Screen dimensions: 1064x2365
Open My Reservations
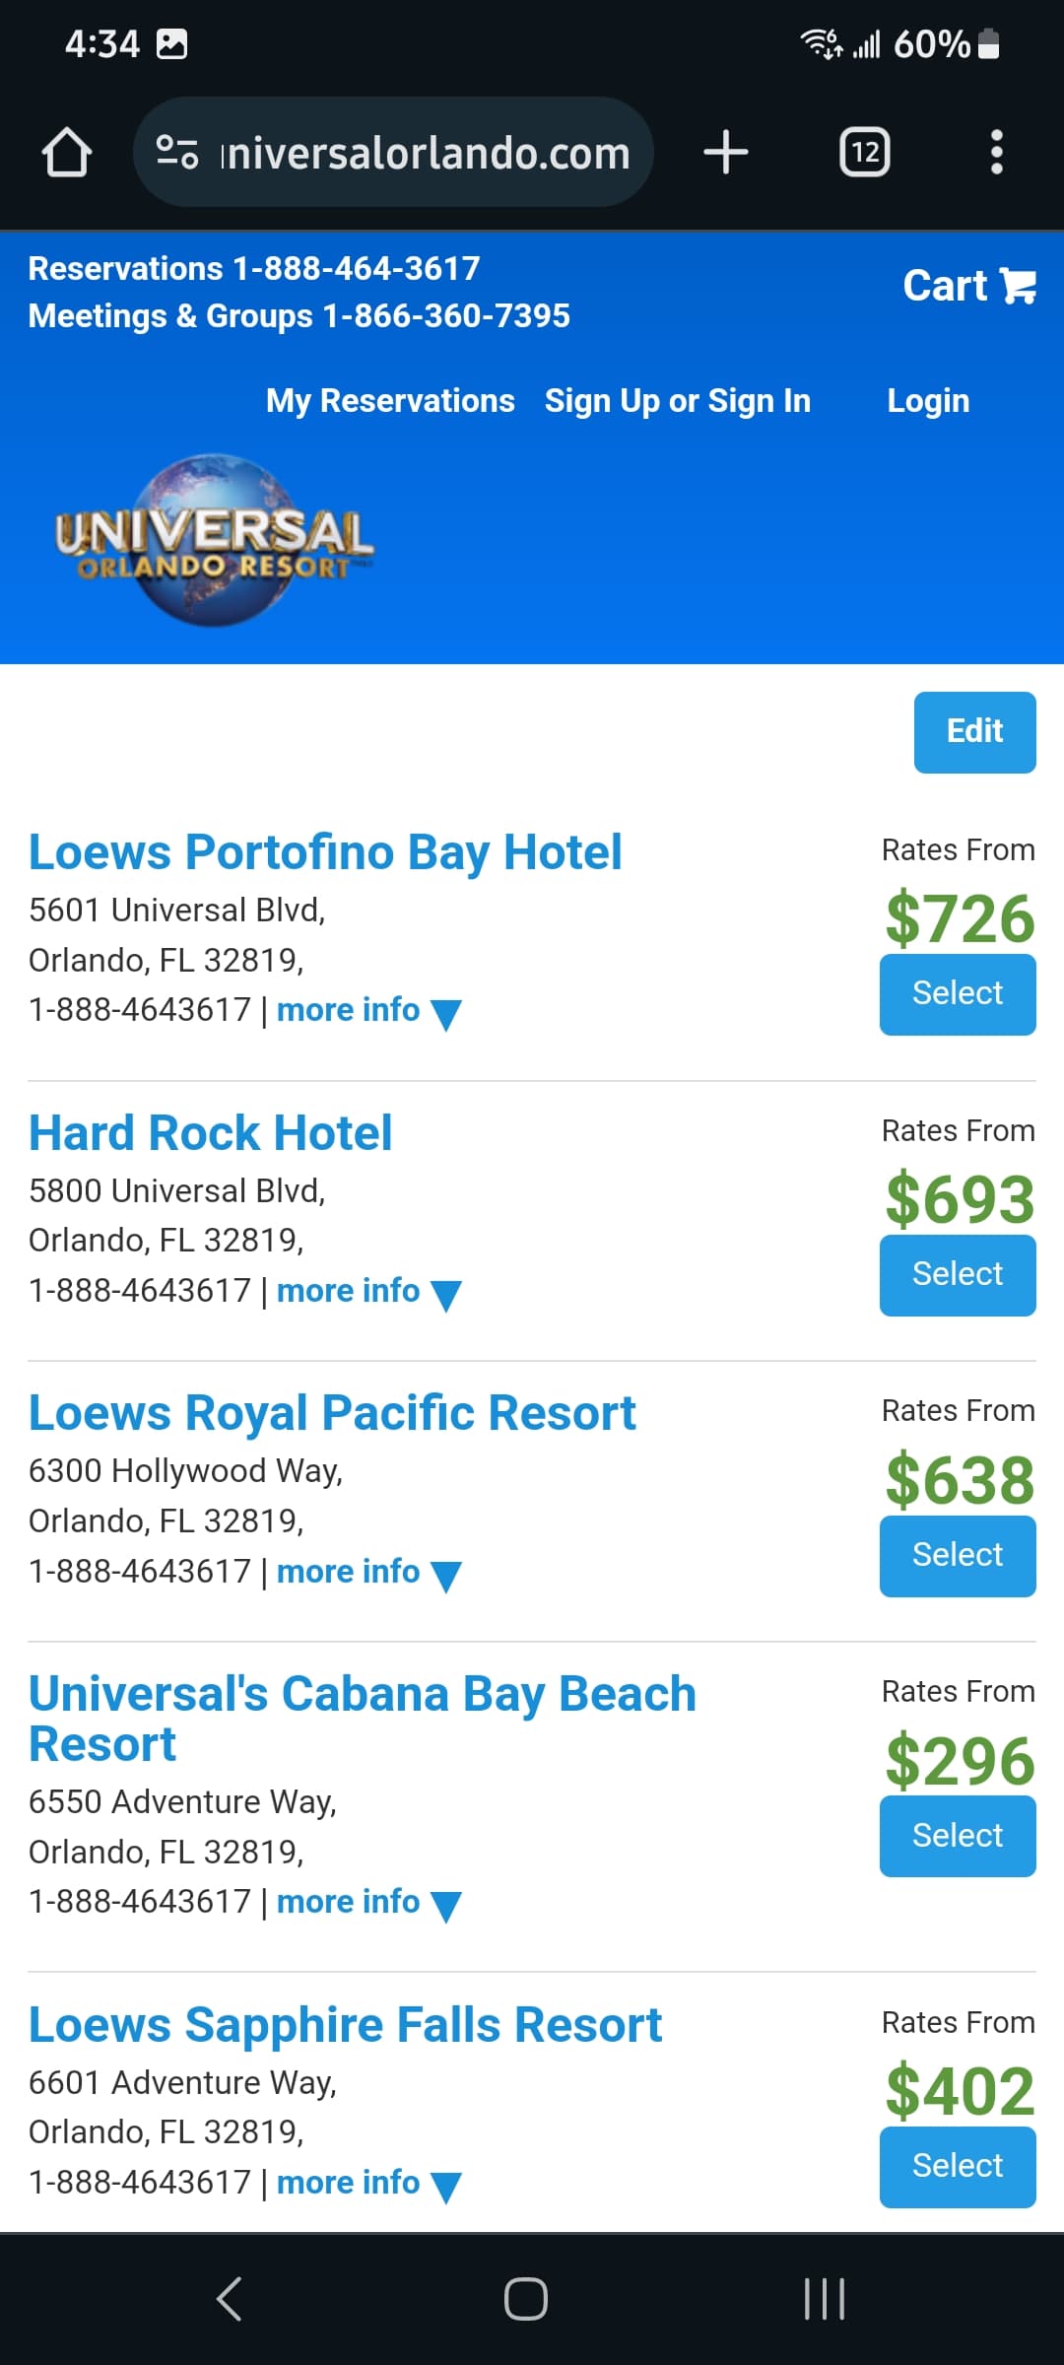[x=390, y=401]
